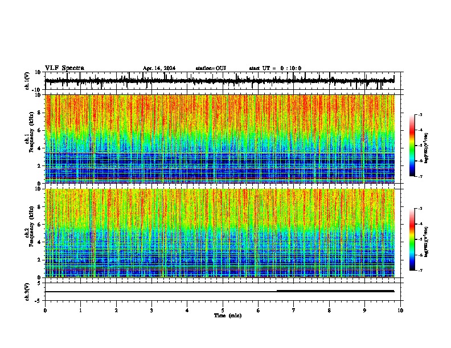Select the date "Apr. 14, 2024"
This screenshot has height=348, width=451.
159,68
